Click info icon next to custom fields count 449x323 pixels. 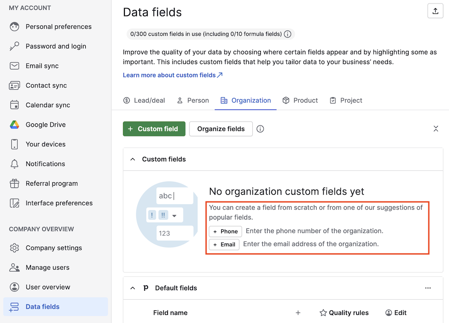point(288,34)
